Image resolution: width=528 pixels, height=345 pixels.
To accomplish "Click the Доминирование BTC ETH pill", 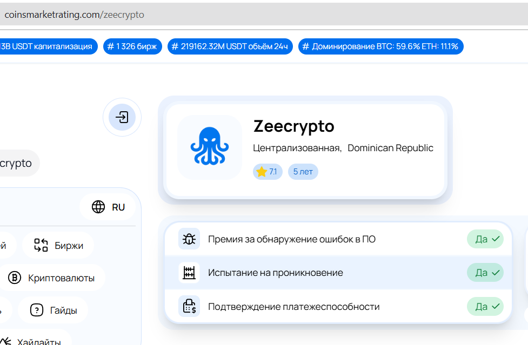I will [x=380, y=46].
